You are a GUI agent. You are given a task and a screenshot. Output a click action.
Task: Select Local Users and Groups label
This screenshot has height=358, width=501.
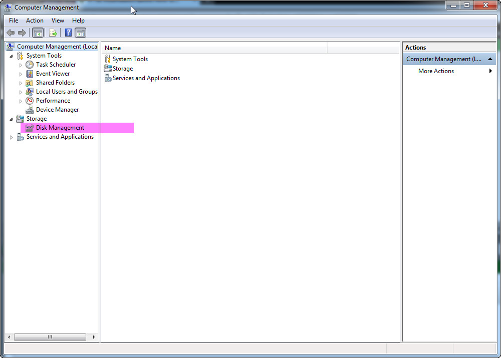pos(67,92)
